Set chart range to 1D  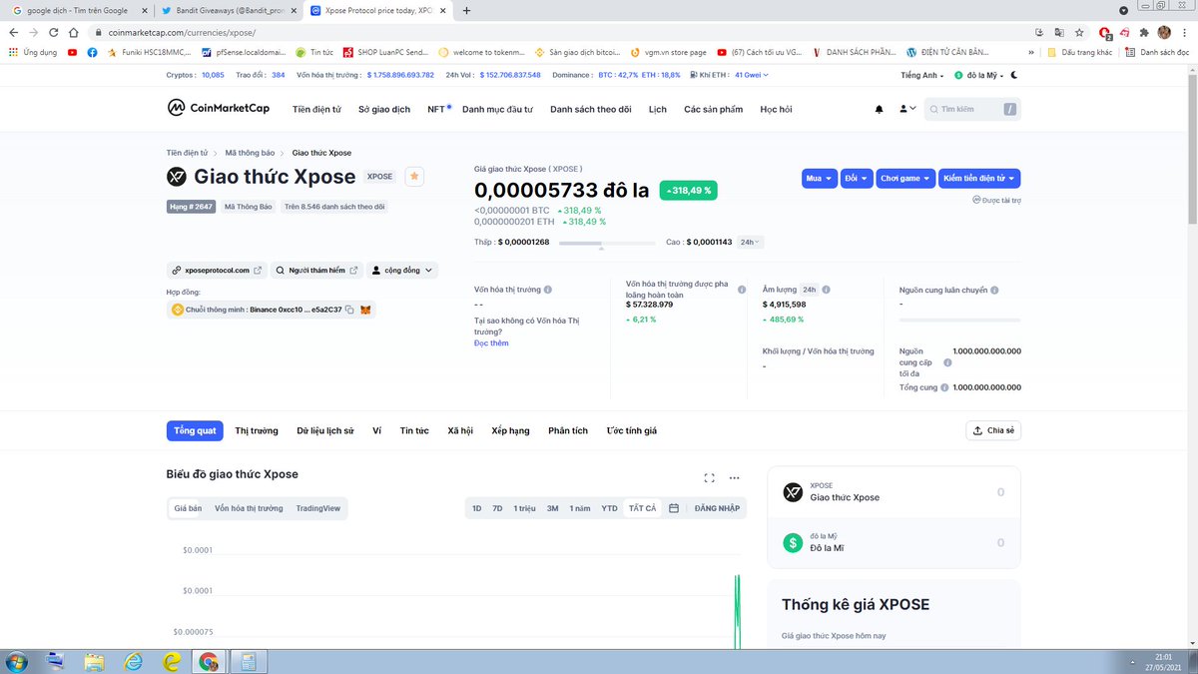(x=477, y=508)
